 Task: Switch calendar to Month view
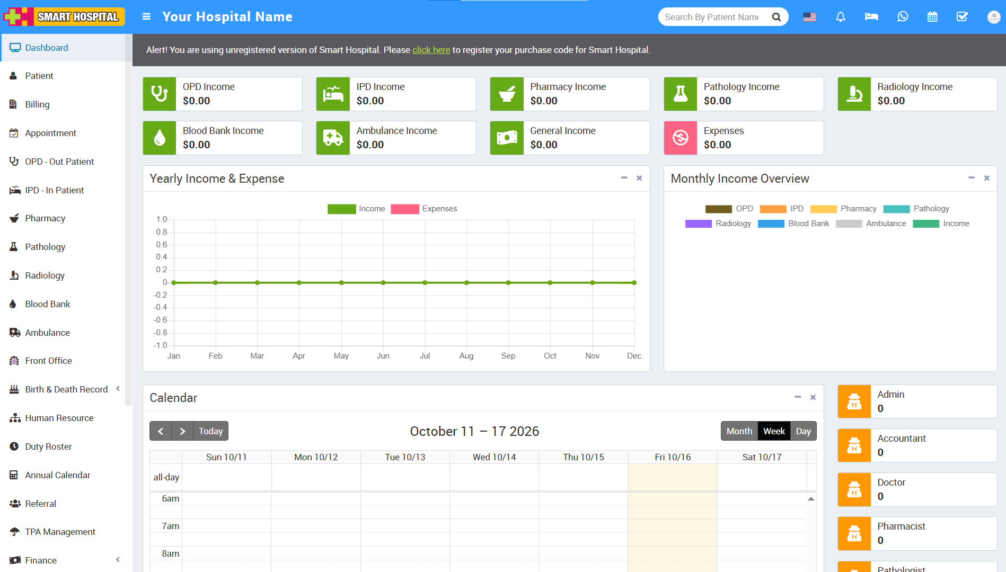click(739, 431)
